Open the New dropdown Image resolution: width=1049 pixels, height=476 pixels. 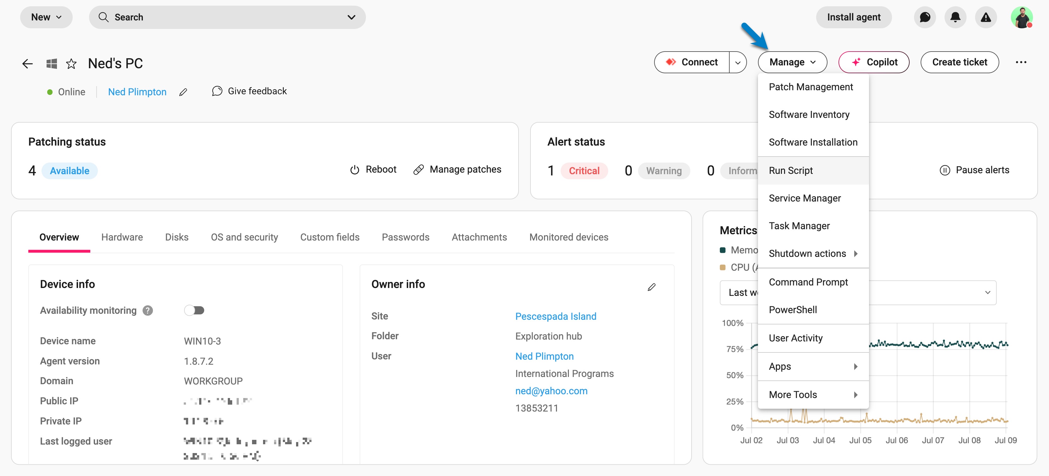pyautogui.click(x=46, y=17)
